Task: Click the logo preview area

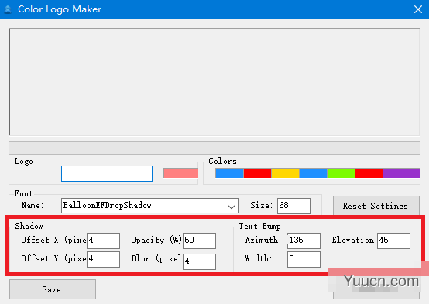Action: click(214, 82)
